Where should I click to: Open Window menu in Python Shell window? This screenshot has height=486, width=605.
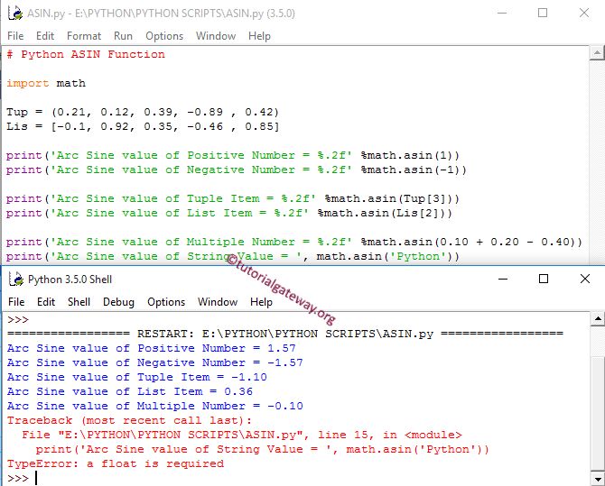[x=218, y=302]
